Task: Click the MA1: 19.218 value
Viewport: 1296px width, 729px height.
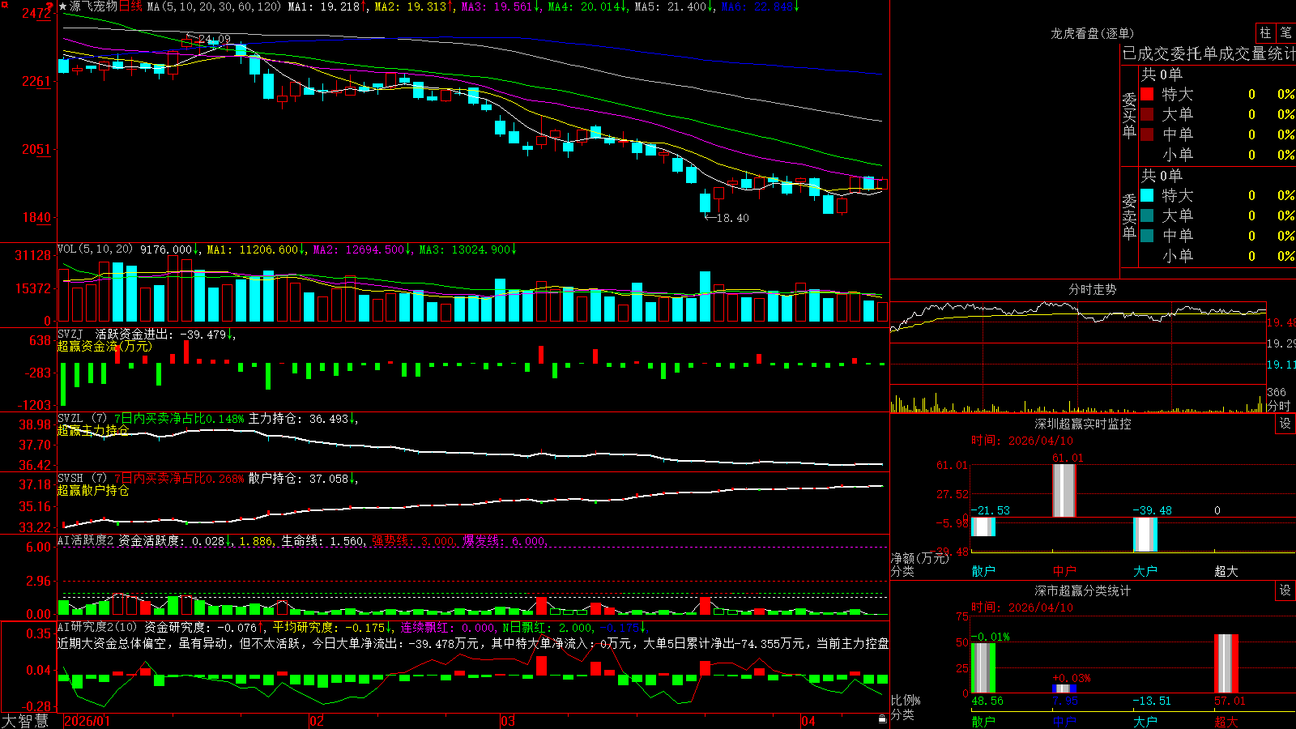Action: [326, 6]
